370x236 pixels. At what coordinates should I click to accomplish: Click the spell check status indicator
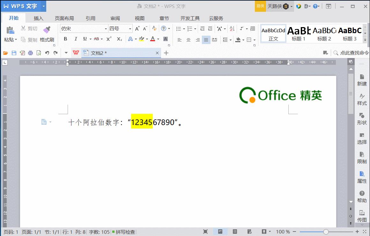(x=124, y=232)
